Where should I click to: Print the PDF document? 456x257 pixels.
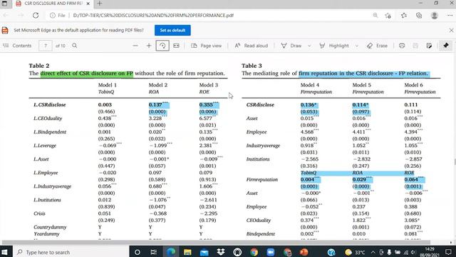pos(402,46)
